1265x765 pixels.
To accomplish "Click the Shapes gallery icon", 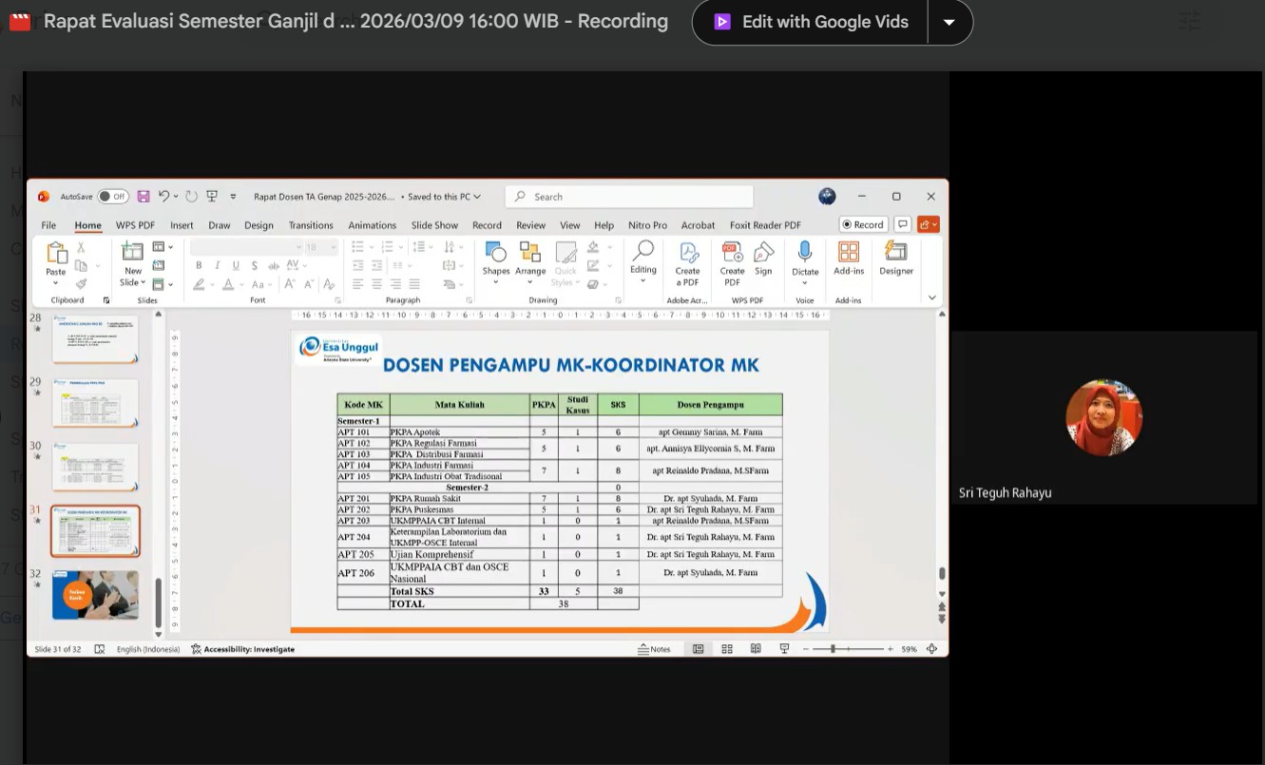I will (x=495, y=258).
